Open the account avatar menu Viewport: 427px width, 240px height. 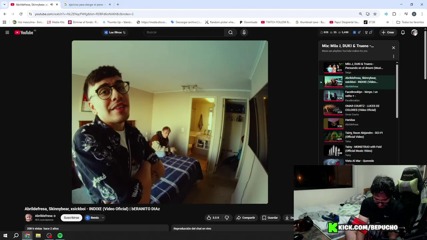pos(414,32)
